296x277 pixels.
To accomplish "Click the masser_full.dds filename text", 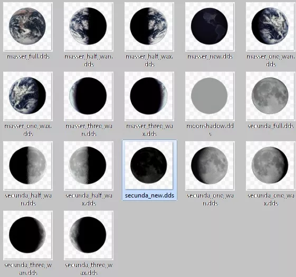I will pyautogui.click(x=28, y=56).
